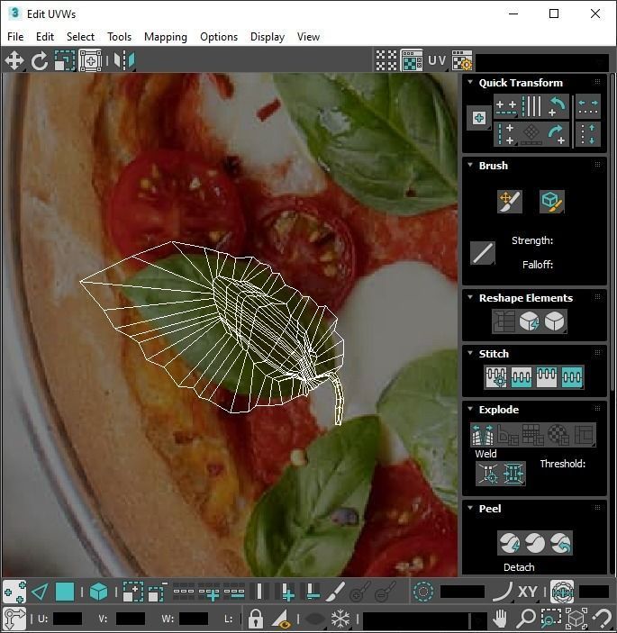617x633 pixels.
Task: Collapse the Quick Transform rollout
Action: coord(470,82)
